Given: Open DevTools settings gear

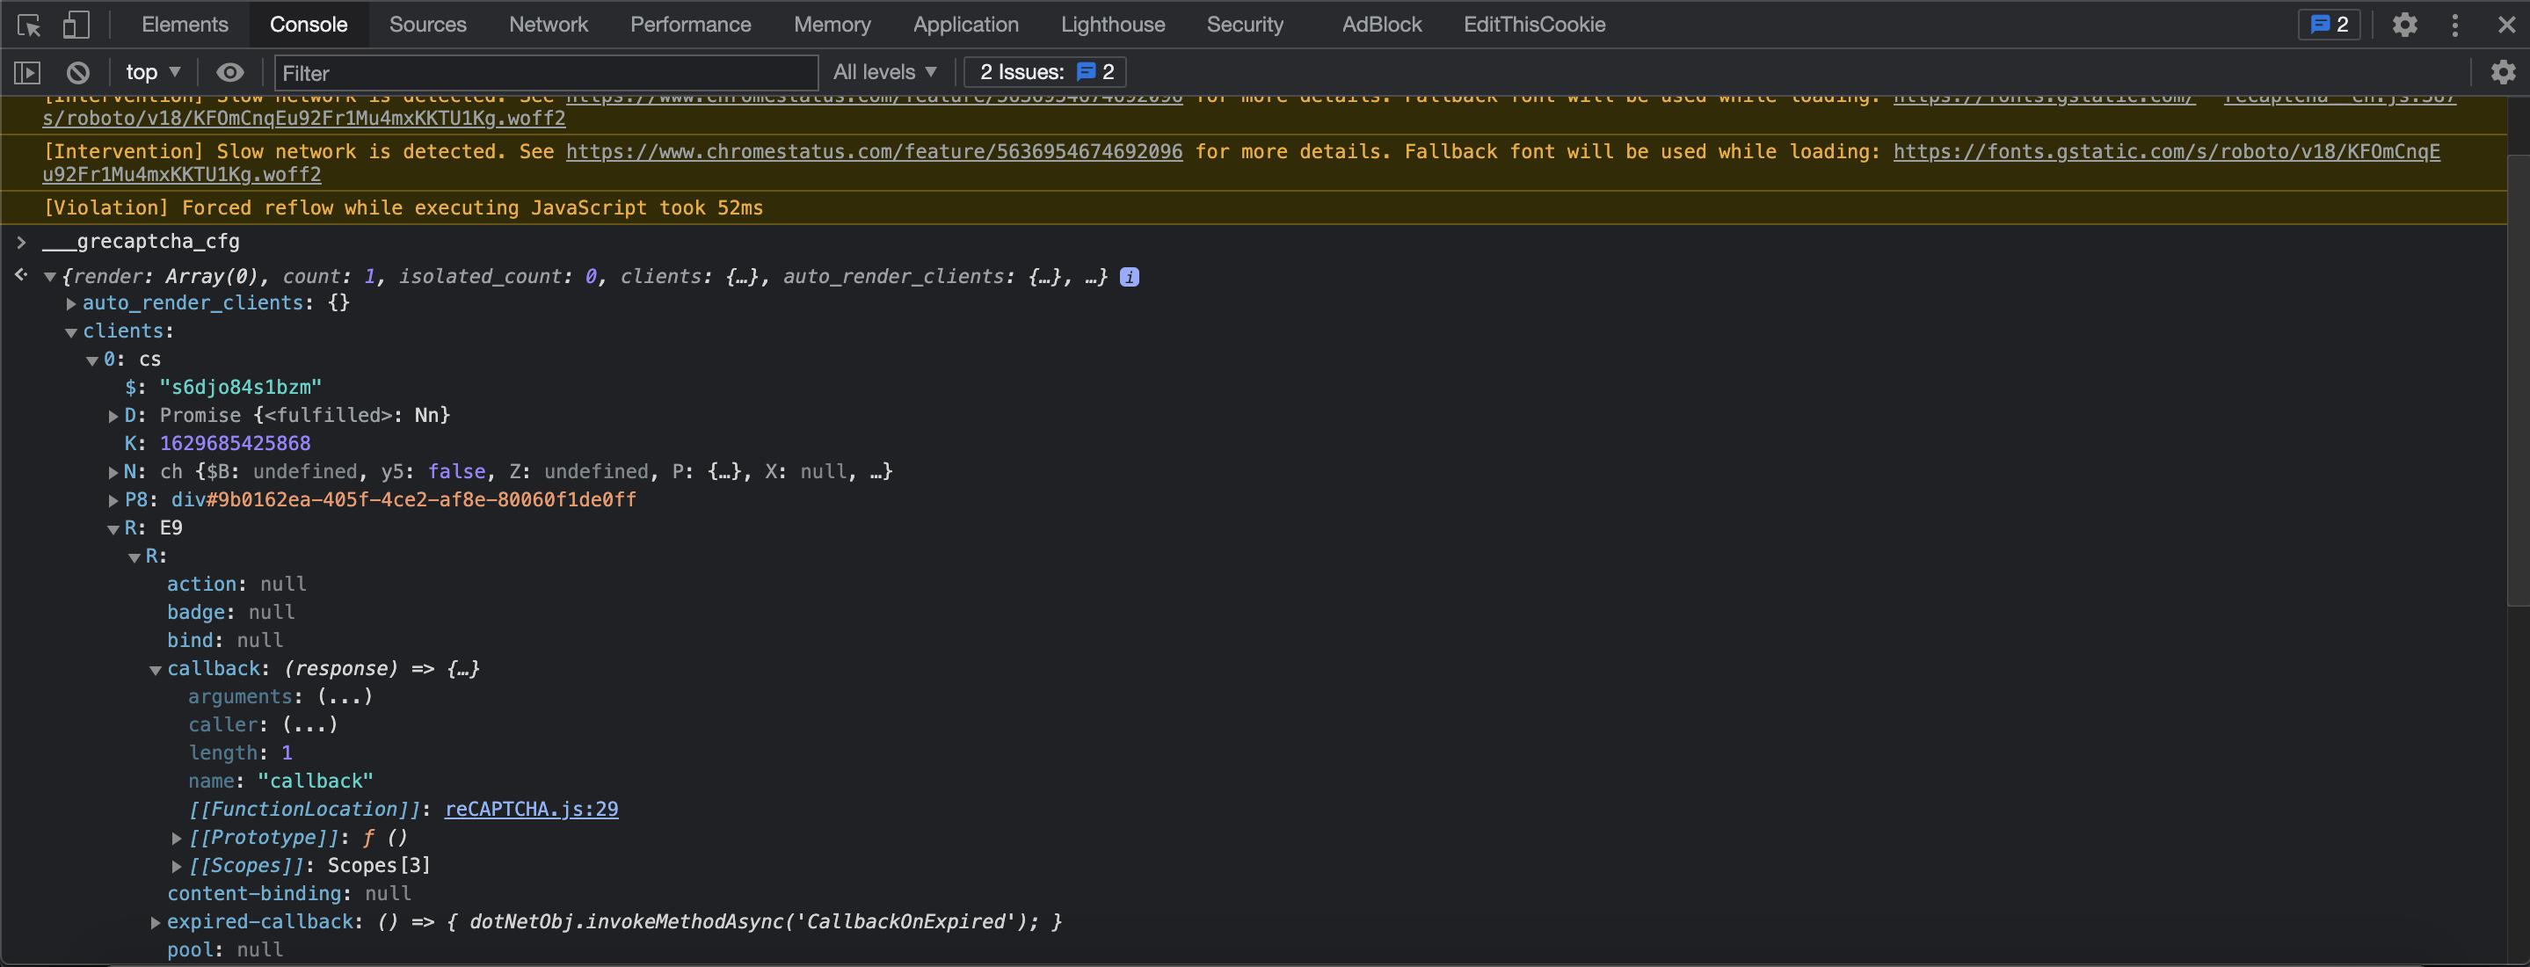Looking at the screenshot, I should pos(2403,25).
